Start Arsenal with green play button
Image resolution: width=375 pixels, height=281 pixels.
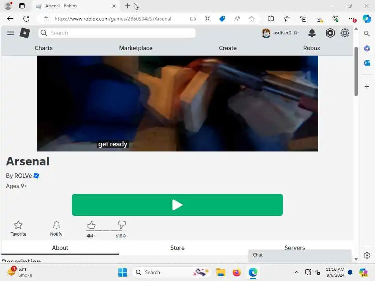177,205
